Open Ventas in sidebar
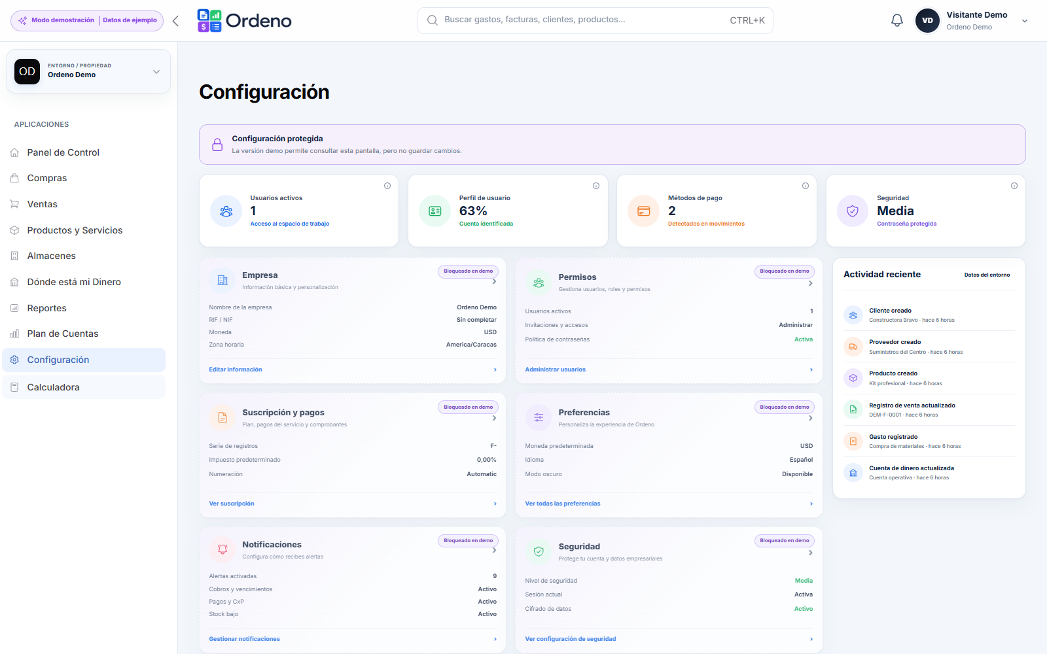This screenshot has height=654, width=1047. point(84,204)
